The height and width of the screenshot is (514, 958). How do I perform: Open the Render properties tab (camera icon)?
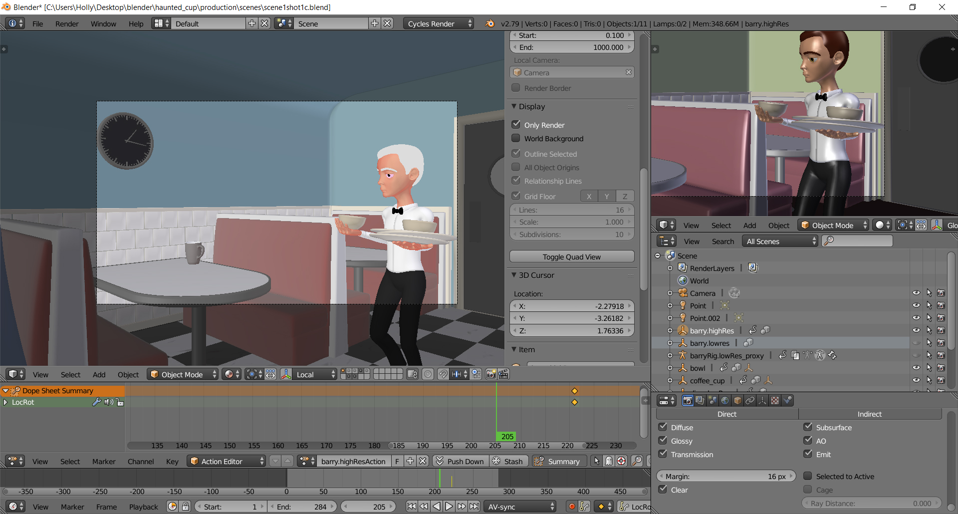click(688, 400)
